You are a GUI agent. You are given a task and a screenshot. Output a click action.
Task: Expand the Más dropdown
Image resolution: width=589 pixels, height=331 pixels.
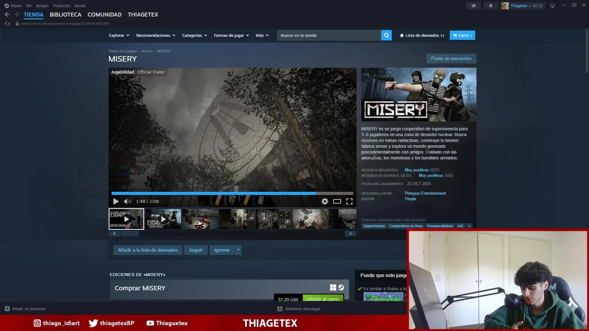(262, 35)
